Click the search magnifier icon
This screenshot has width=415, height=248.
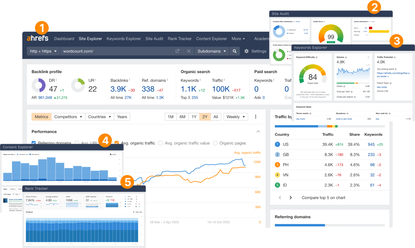(235, 51)
